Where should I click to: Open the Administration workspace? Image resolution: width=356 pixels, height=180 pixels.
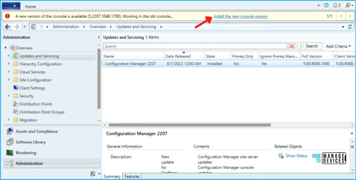[52, 163]
